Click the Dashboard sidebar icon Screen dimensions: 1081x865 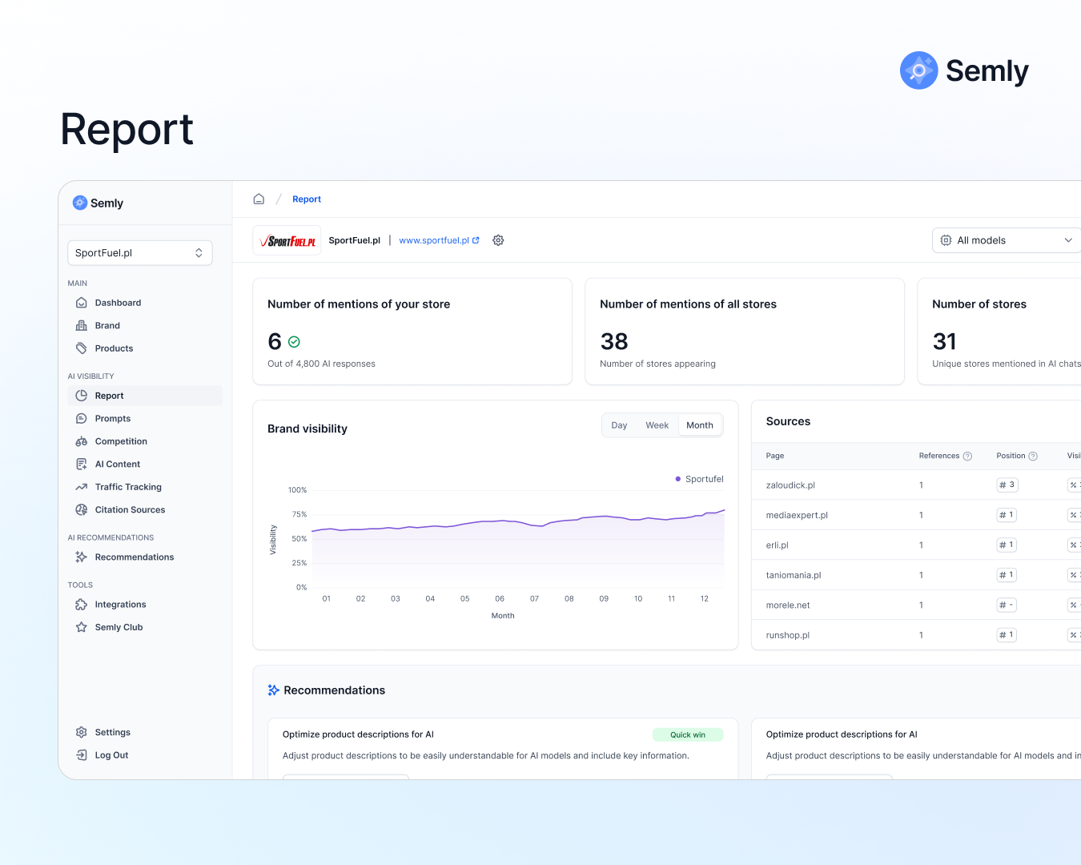coord(82,303)
